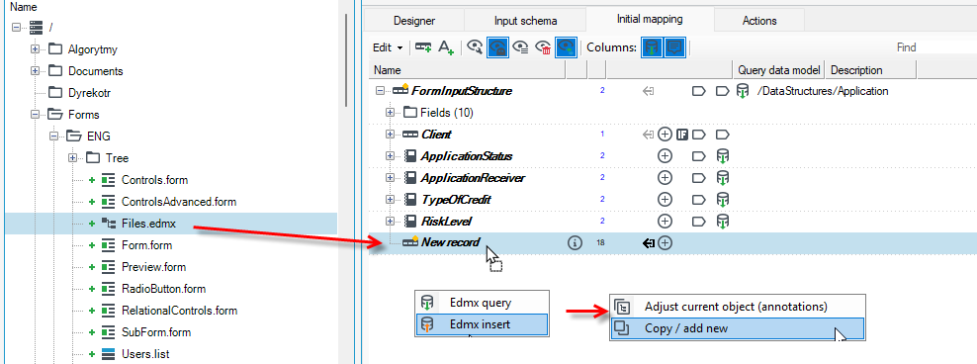Click the Description column header
Viewport: 977px width, 364px height.
click(872, 70)
